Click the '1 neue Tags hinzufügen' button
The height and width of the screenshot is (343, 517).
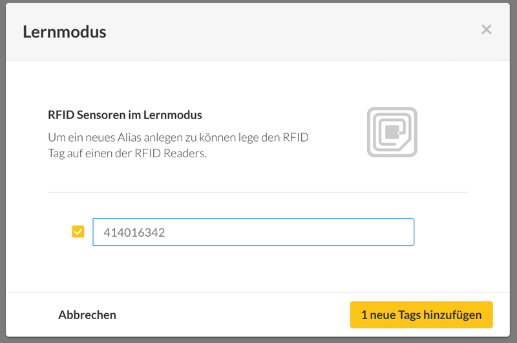pyautogui.click(x=421, y=315)
